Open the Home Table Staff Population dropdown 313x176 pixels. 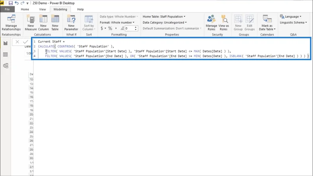point(164,16)
